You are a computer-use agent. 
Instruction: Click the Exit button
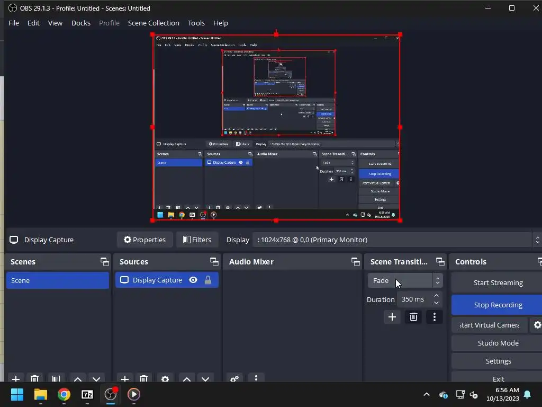point(498,378)
